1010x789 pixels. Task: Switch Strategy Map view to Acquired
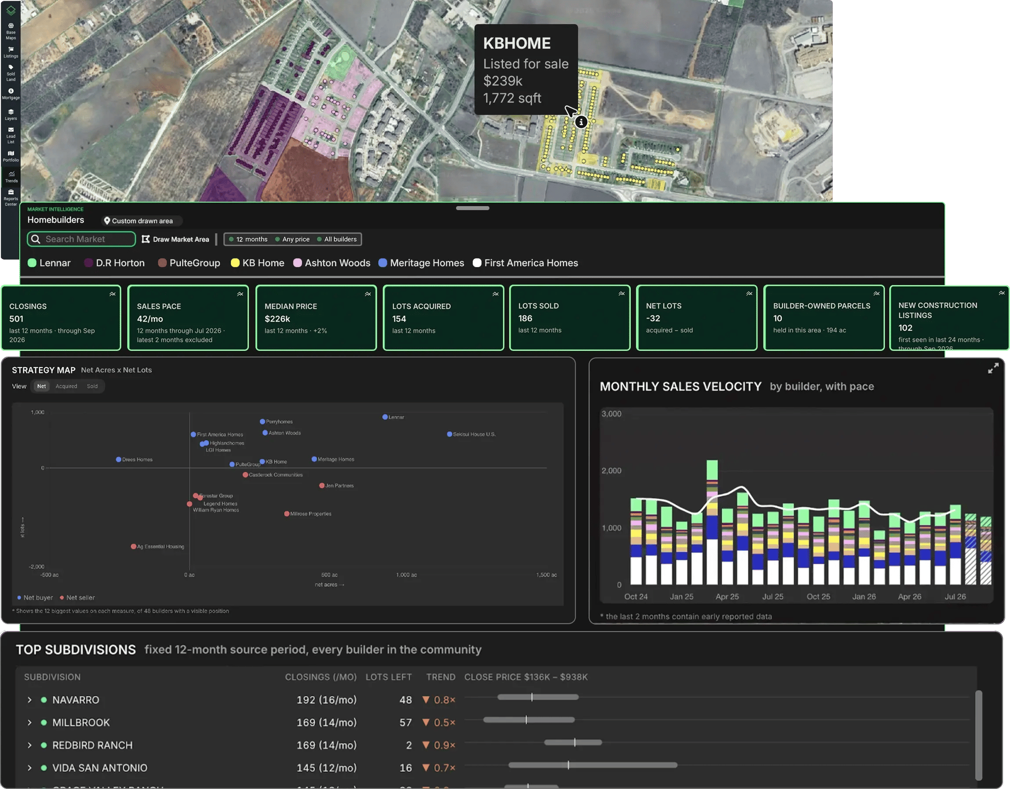[66, 386]
